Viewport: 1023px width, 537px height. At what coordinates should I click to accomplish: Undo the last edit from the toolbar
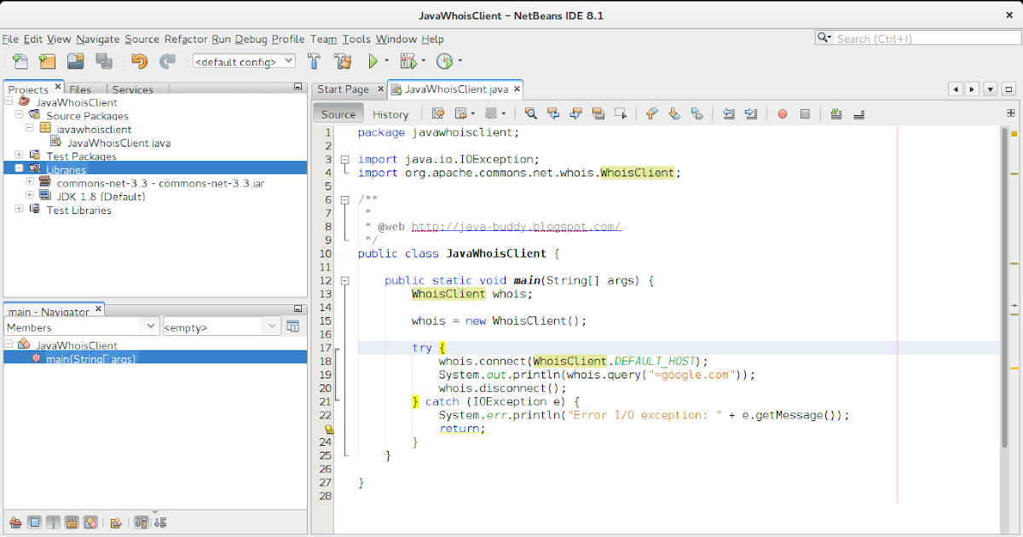click(139, 61)
